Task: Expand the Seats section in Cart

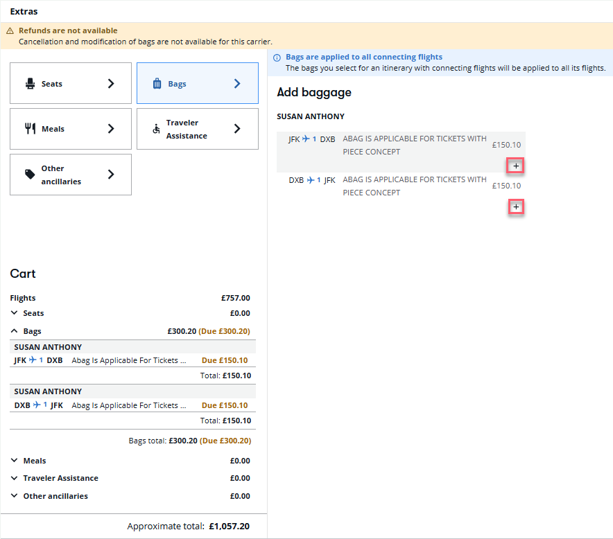Action: coord(15,314)
